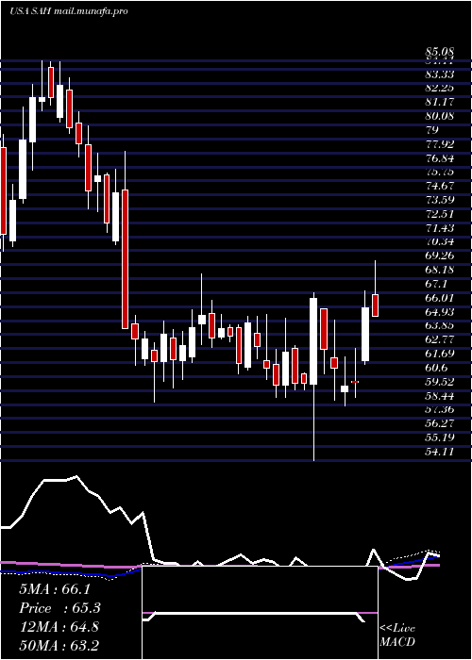472x660 pixels.
Task: Click the 61.69 price axis label
Action: pyautogui.click(x=440, y=354)
